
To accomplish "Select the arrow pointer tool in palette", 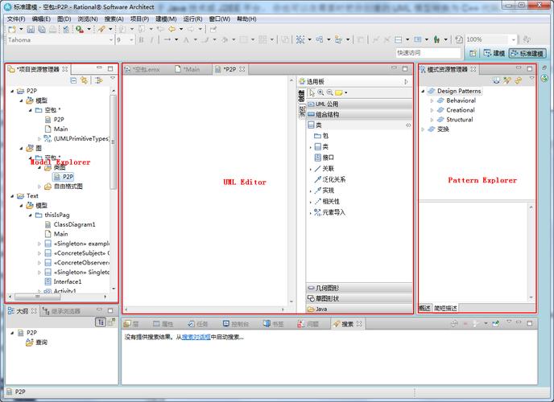I will tap(312, 92).
